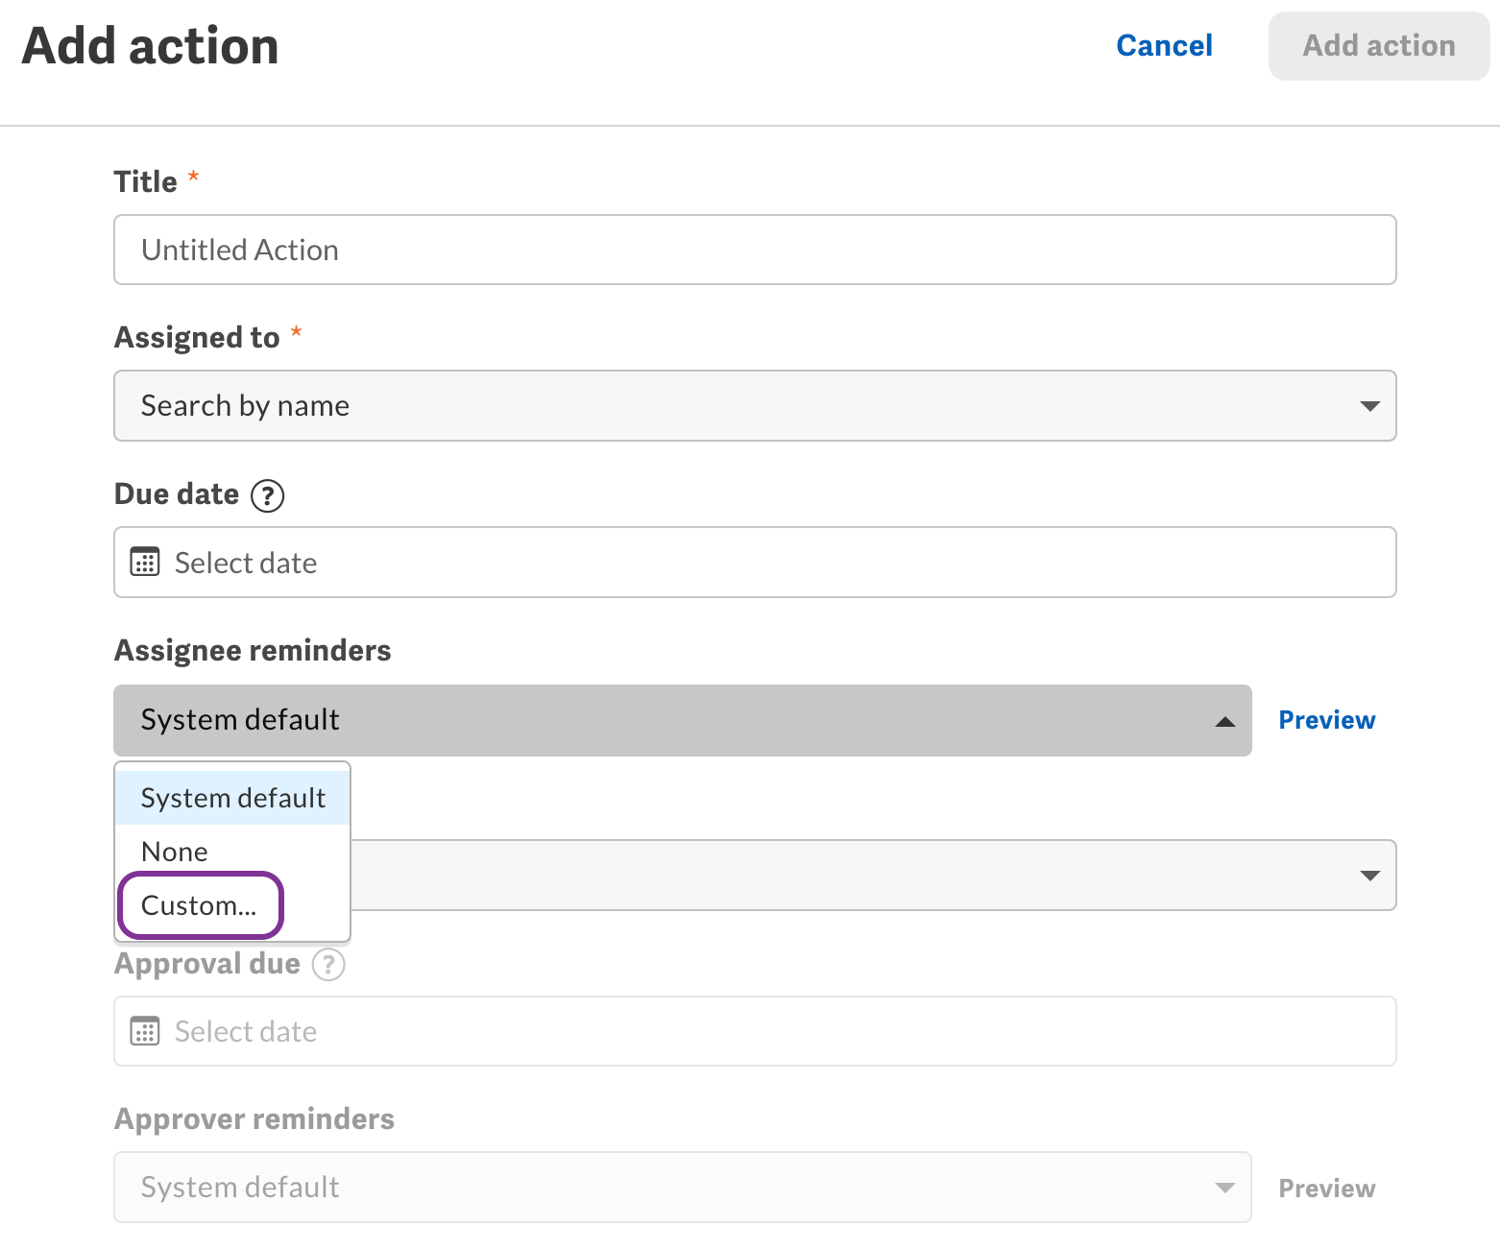Screen dimensions: 1500x1250
Task: Select the Custom... reminder option
Action: tap(200, 905)
